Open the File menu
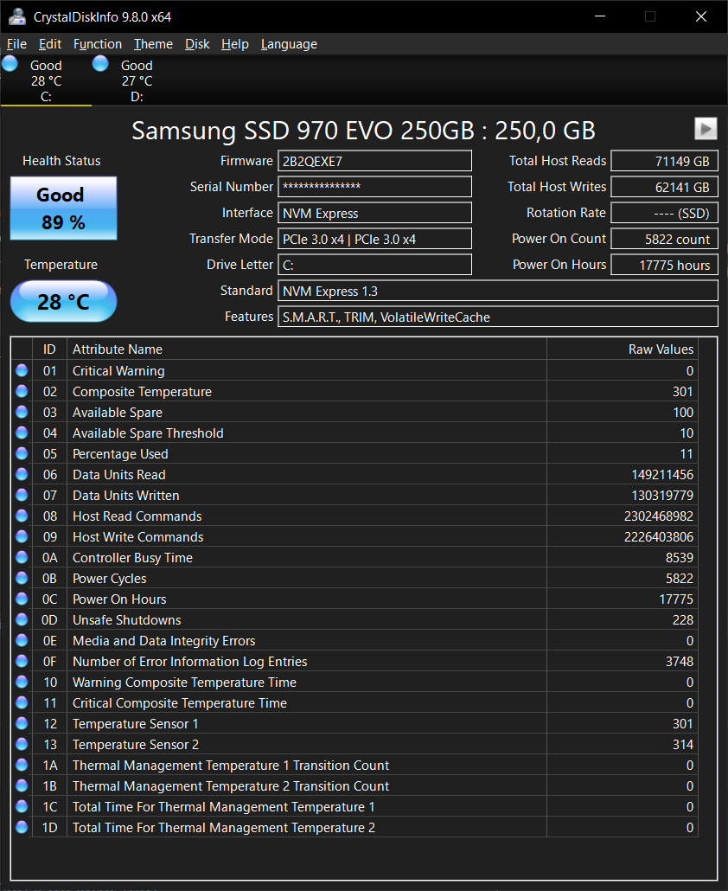 coord(16,44)
